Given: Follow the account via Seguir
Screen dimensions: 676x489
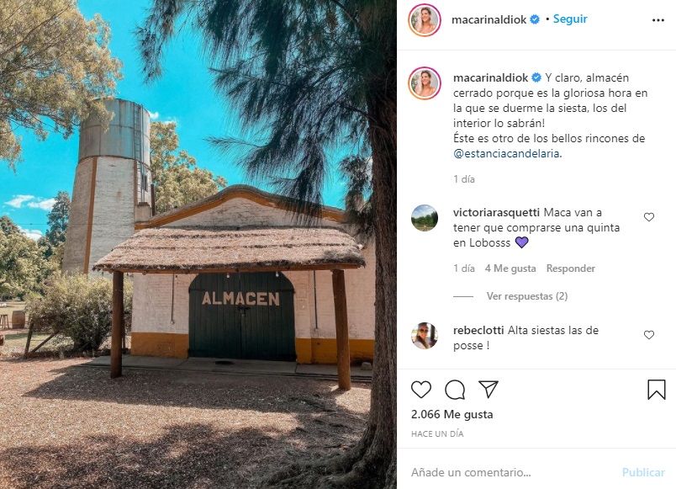Looking at the screenshot, I should tap(570, 19).
